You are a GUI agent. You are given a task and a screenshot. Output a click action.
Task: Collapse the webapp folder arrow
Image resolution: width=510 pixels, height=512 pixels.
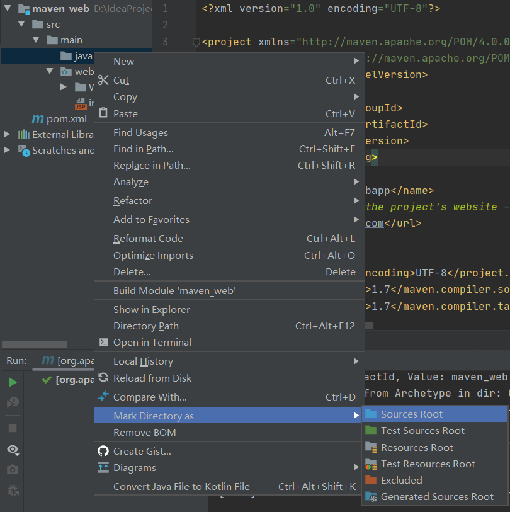point(50,71)
